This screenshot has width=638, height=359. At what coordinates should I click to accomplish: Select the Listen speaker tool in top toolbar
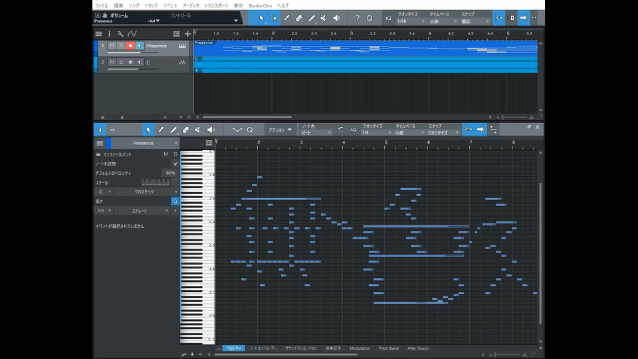pos(336,18)
